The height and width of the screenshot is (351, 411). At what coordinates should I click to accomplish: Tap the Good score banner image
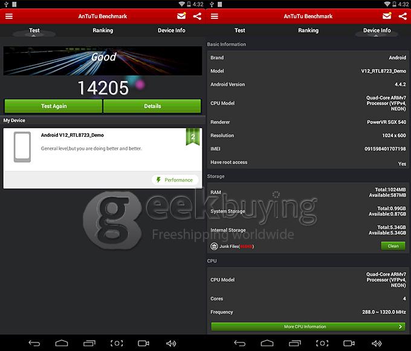tap(103, 61)
